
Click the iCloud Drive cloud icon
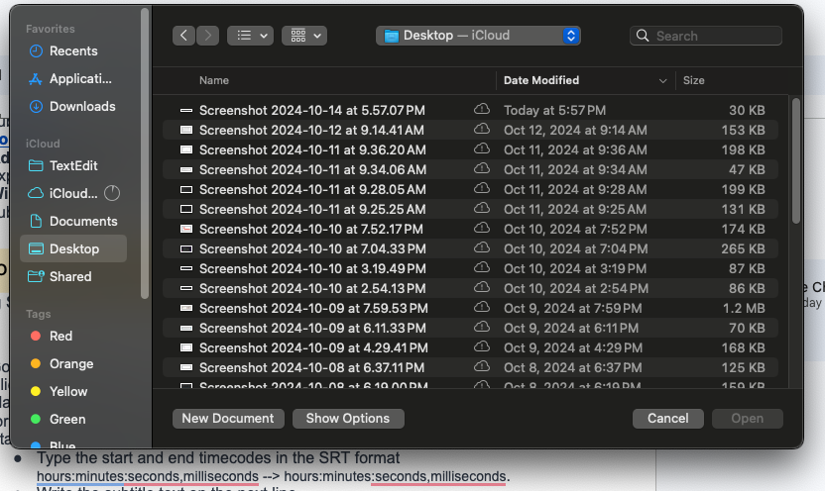(x=36, y=194)
